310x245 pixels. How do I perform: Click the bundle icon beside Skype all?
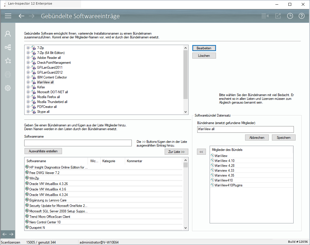34,112
